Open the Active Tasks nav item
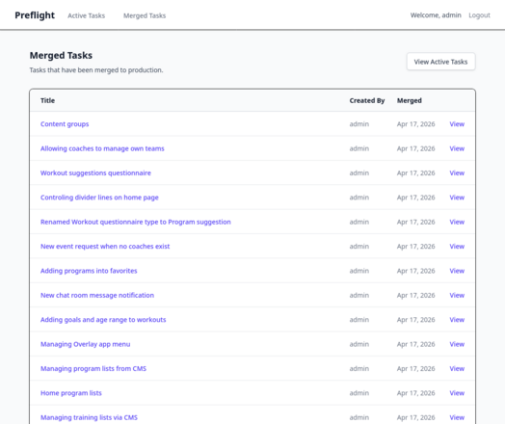505x424 pixels. click(x=87, y=15)
